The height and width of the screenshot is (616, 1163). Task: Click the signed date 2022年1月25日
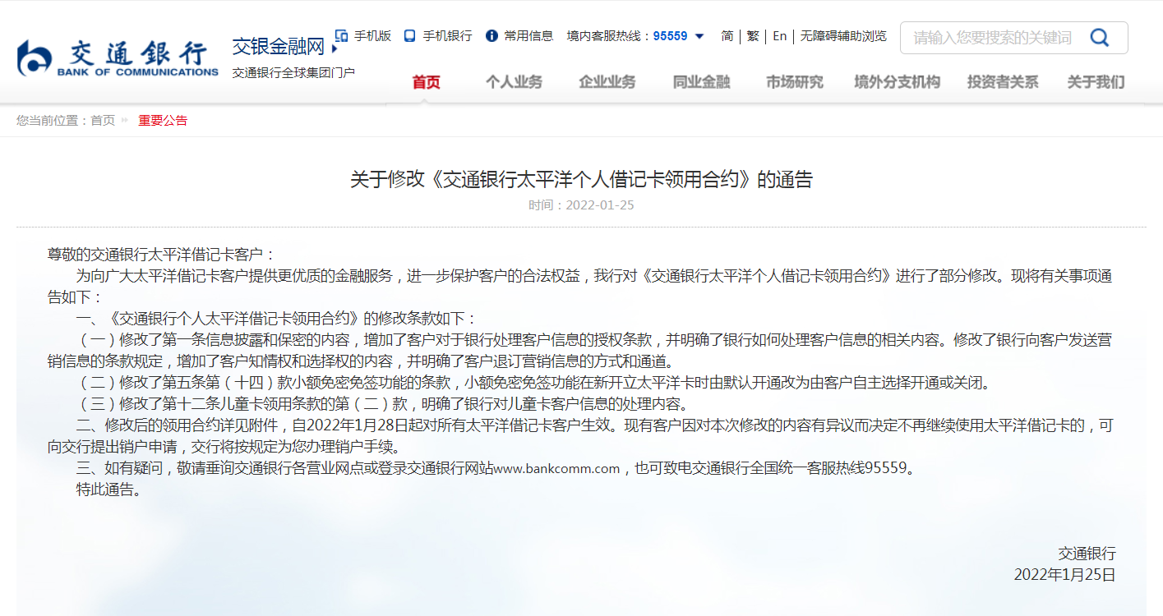pyautogui.click(x=1065, y=575)
